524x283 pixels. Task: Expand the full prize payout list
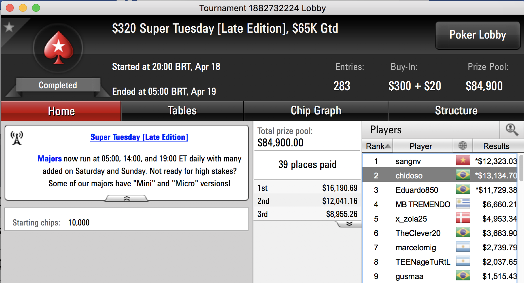[349, 224]
